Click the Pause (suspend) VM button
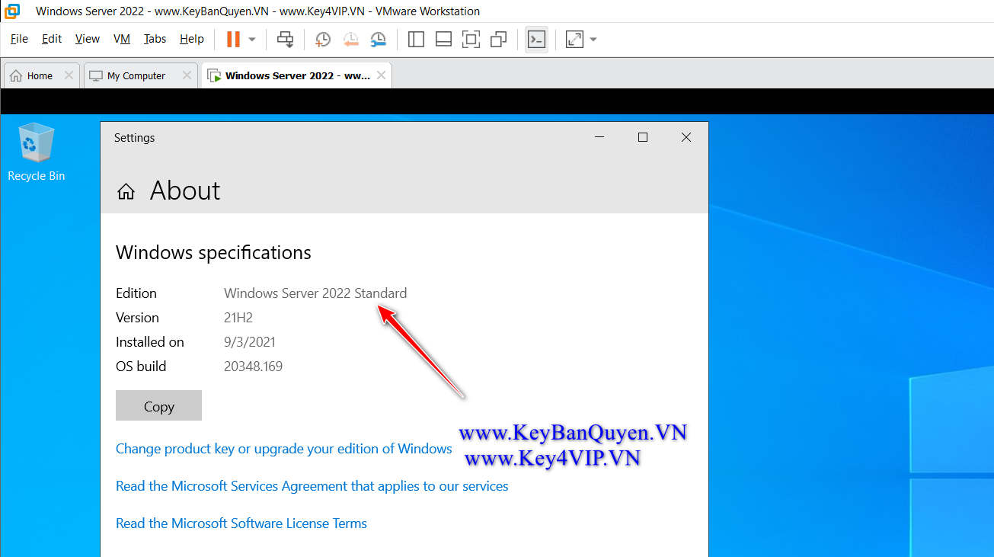Viewport: 994px width, 557px height. click(233, 39)
